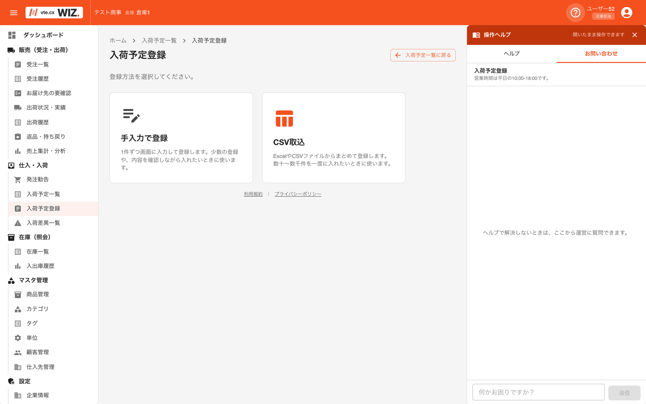Click the gear icon next to 単位
Viewport: 646px width, 404px height.
pos(18,338)
